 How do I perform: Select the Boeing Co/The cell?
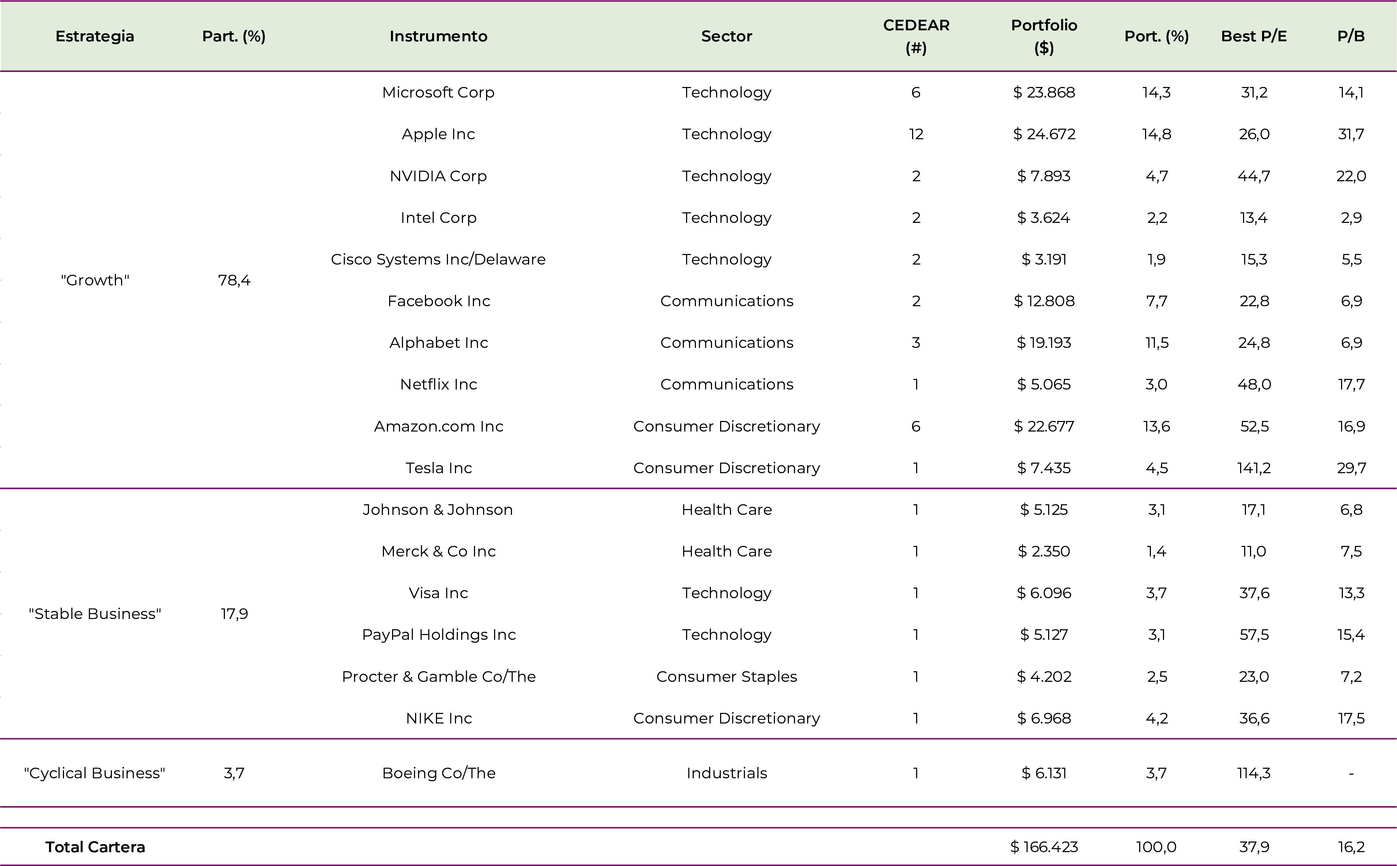point(438,773)
